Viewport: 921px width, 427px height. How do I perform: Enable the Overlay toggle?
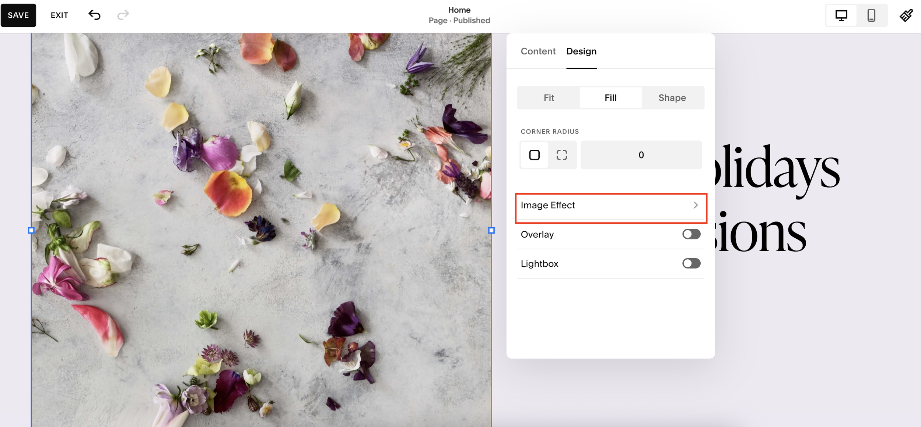click(691, 234)
